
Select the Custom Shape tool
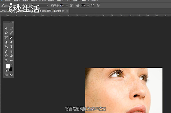[x=6, y=56]
